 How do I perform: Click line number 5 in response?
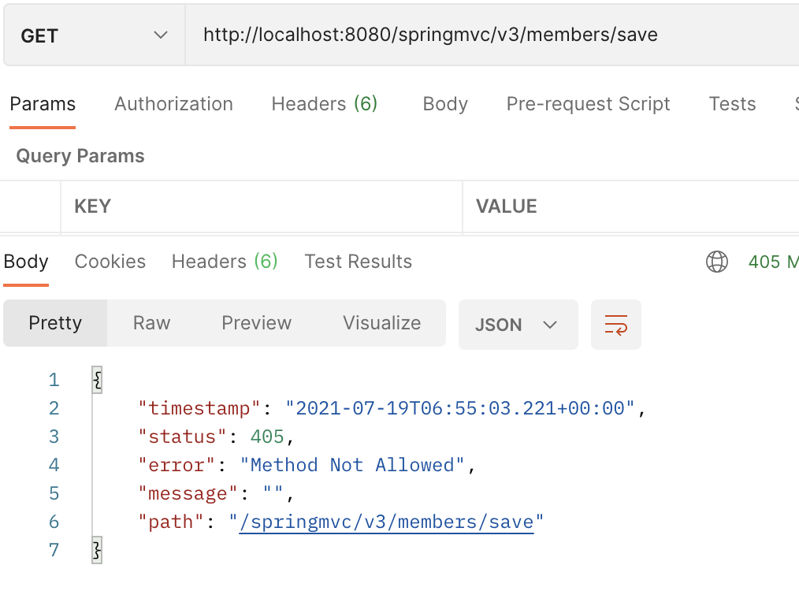point(54,493)
